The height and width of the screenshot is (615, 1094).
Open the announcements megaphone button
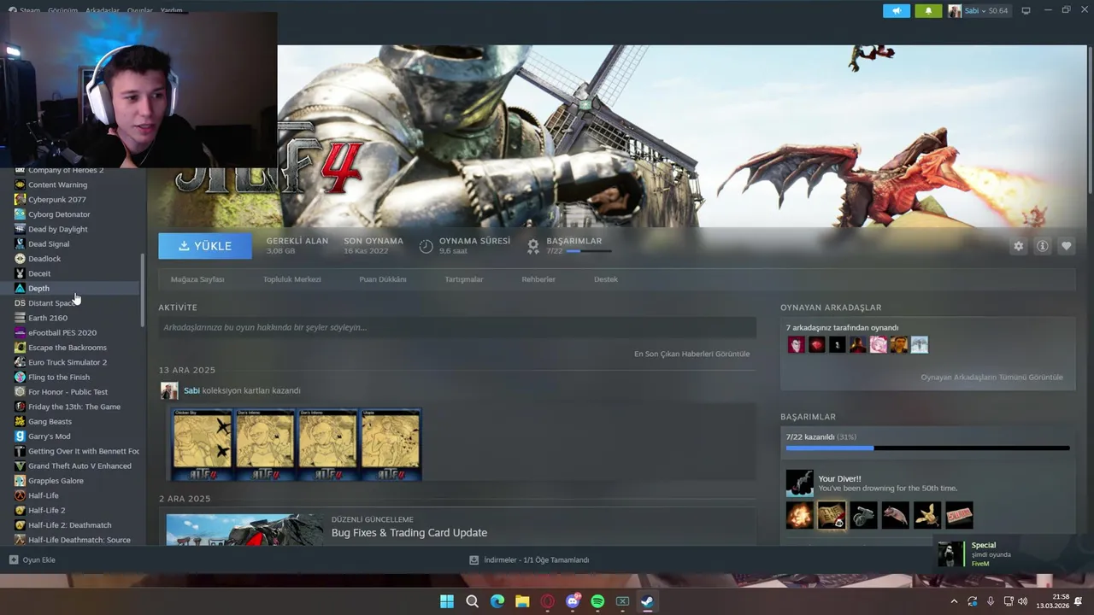[x=897, y=11]
